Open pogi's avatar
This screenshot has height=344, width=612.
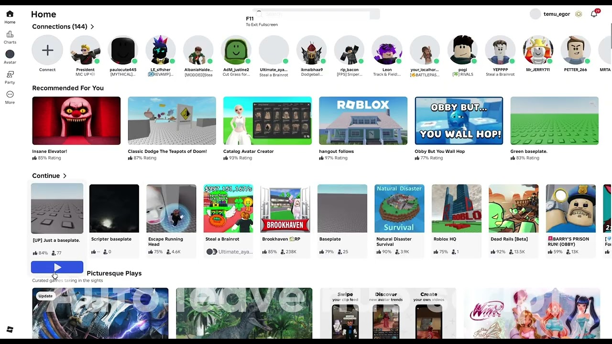pyautogui.click(x=463, y=50)
